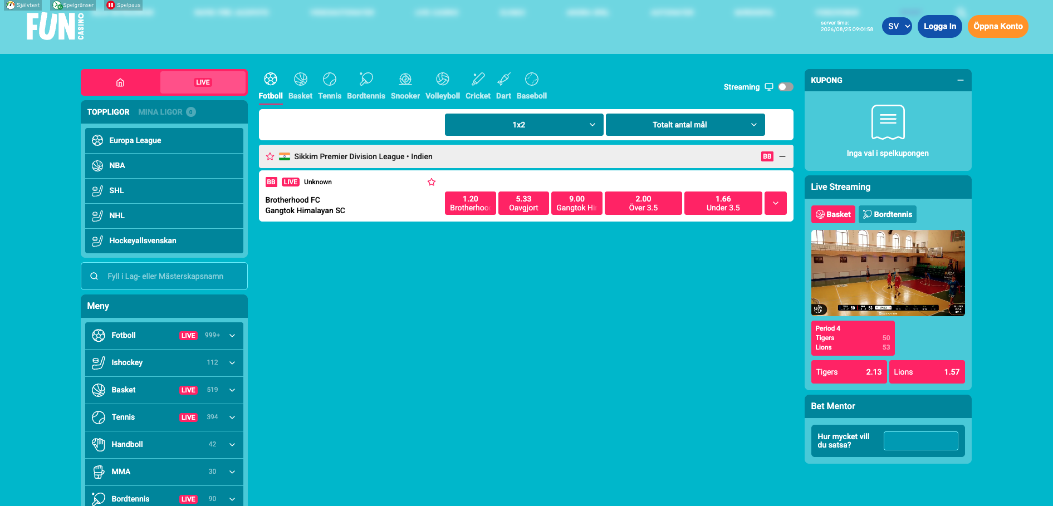Expand the Fotboll menu chevron
Screen dimensions: 1053x506
click(232, 336)
